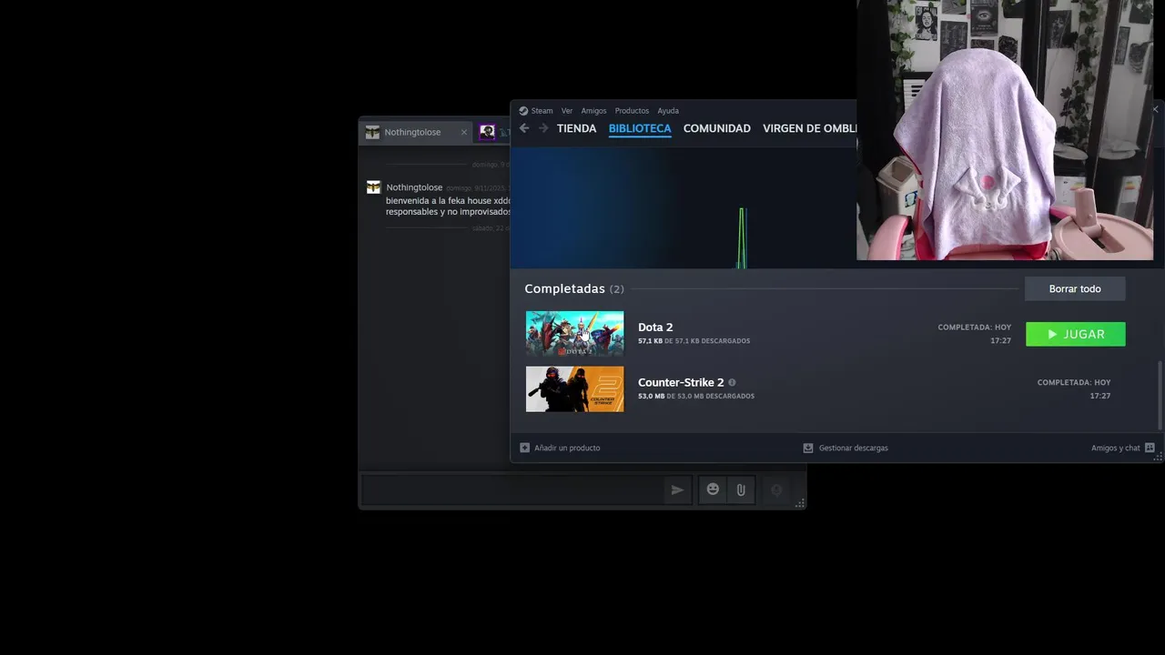Click the Dota 2 title text

(655, 327)
